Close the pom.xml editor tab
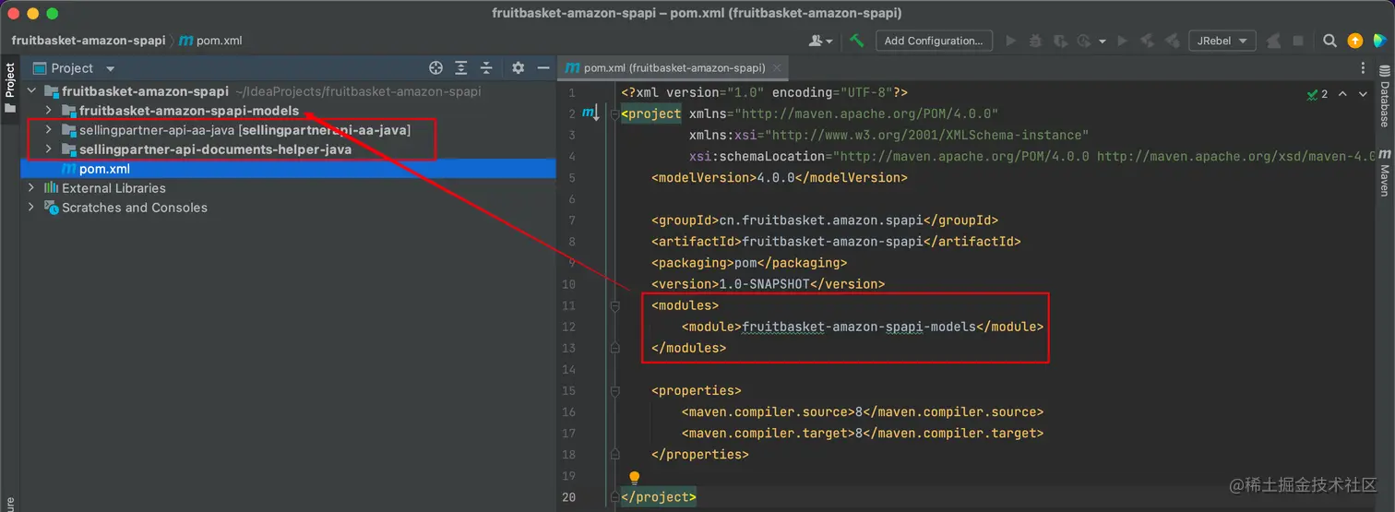The height and width of the screenshot is (512, 1395). click(777, 68)
